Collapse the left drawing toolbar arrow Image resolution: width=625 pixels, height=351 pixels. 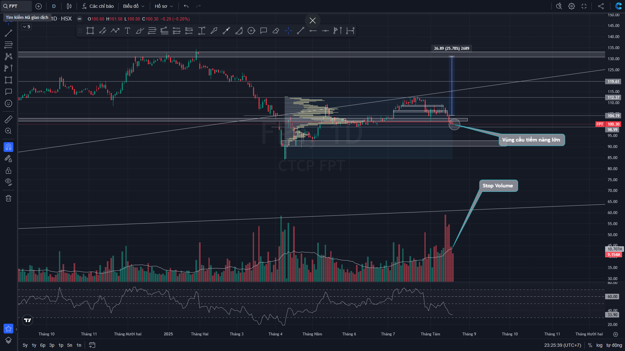pos(16,329)
